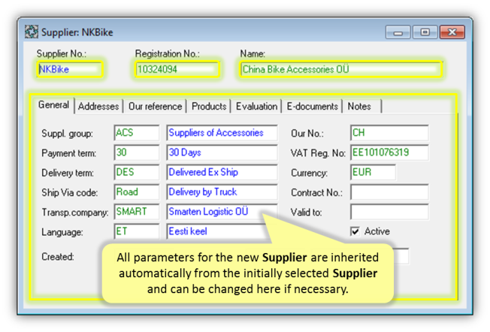Click the Suppl. group code field ACS
This screenshot has height=332, width=490.
coord(137,133)
